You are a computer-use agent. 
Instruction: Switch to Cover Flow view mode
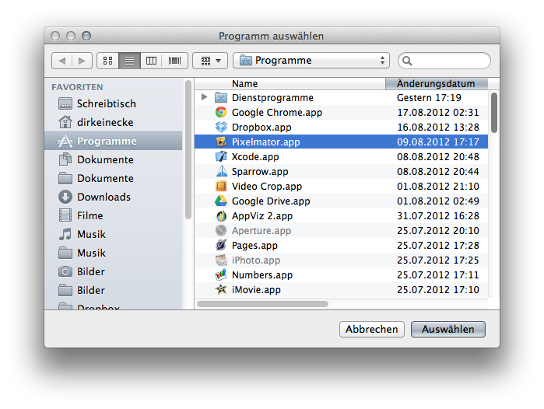tap(174, 61)
